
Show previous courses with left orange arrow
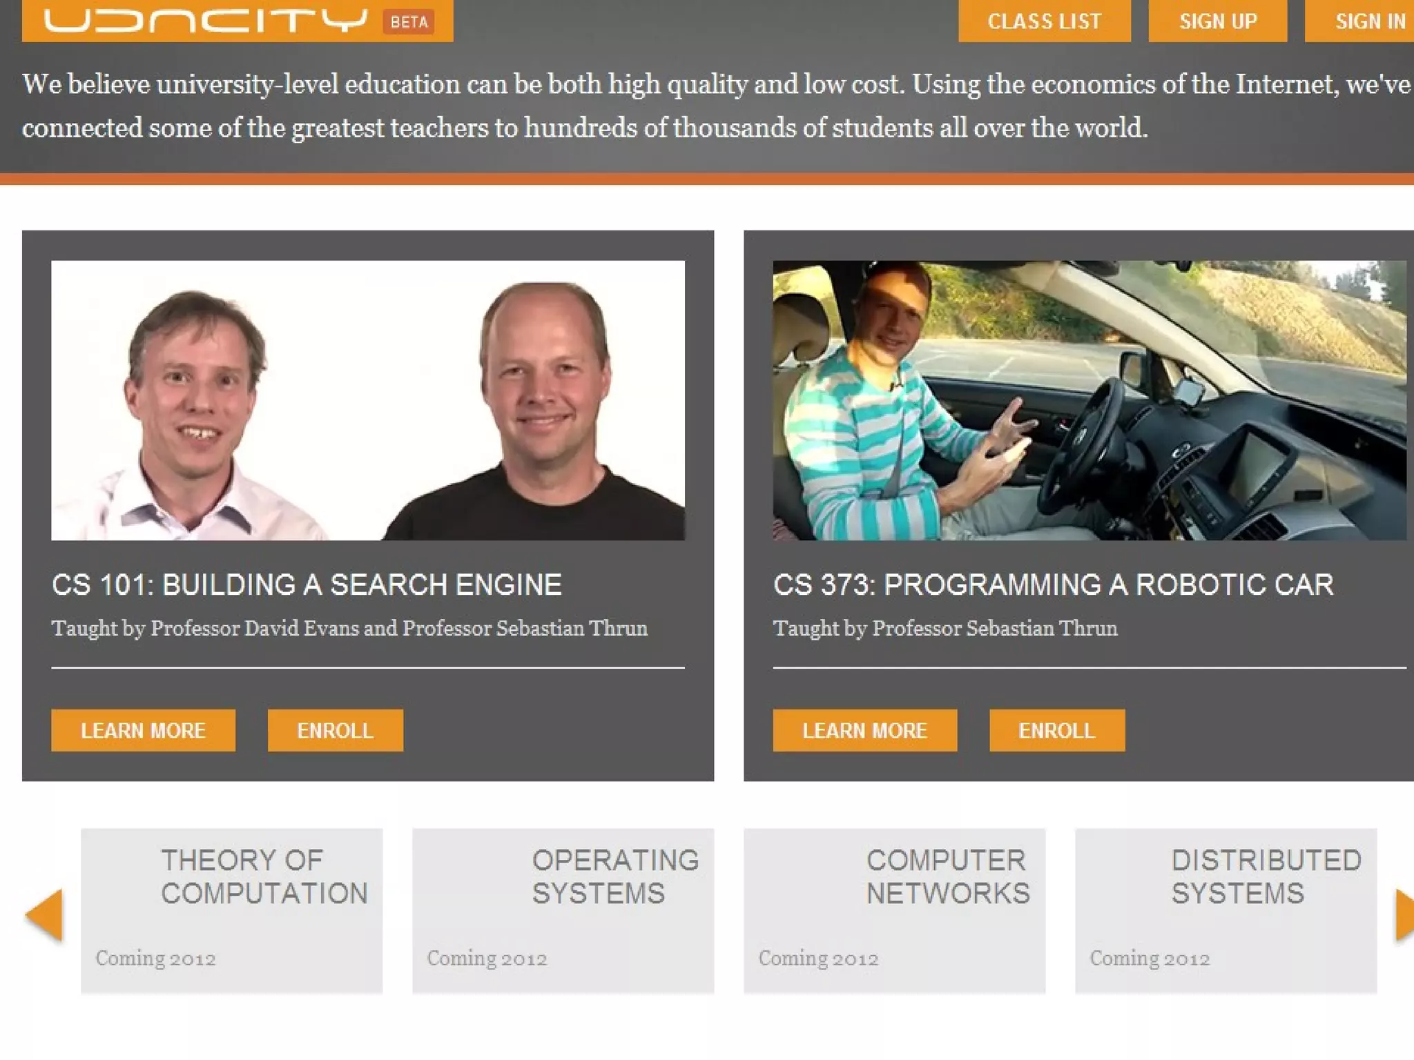(44, 915)
